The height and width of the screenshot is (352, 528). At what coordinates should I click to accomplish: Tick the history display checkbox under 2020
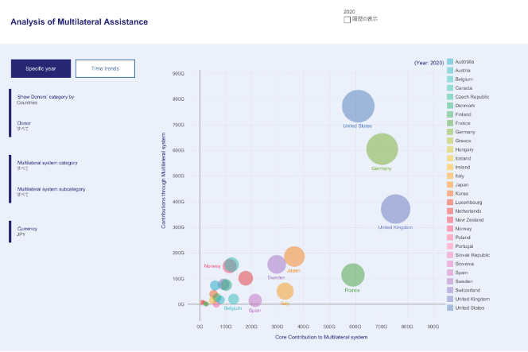tap(347, 20)
